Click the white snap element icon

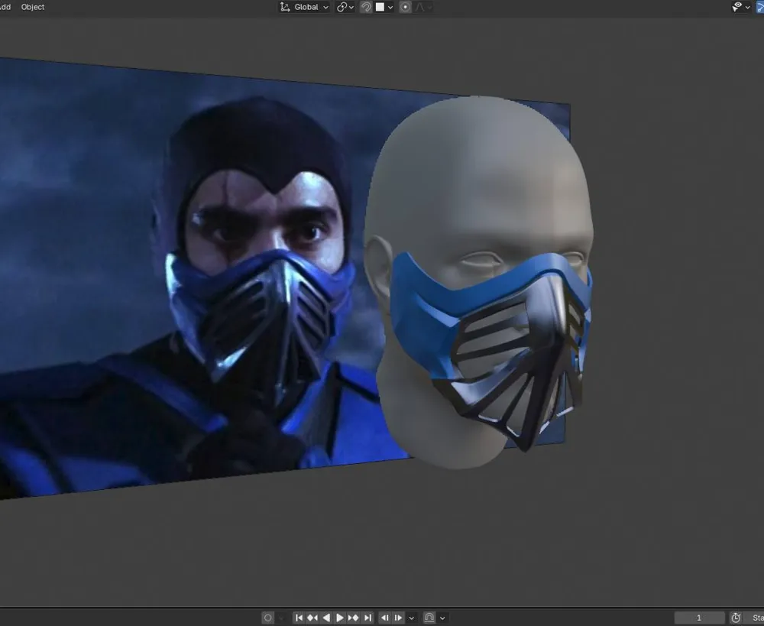point(380,7)
